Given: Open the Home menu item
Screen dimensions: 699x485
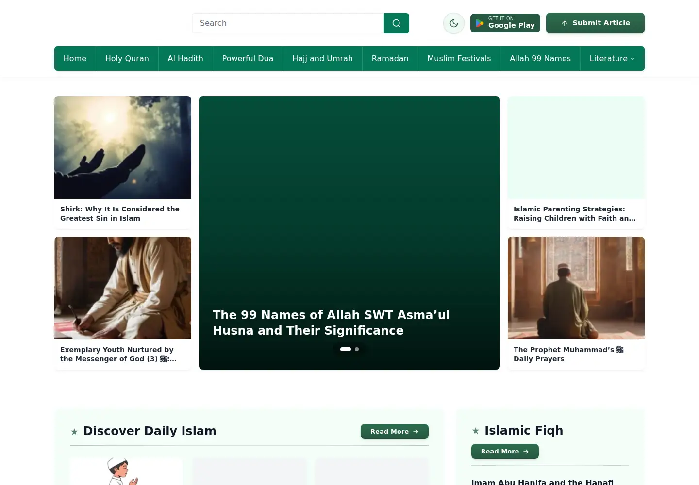Looking at the screenshot, I should point(75,58).
